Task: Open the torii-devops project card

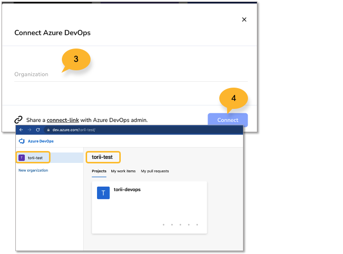Action: point(149,207)
